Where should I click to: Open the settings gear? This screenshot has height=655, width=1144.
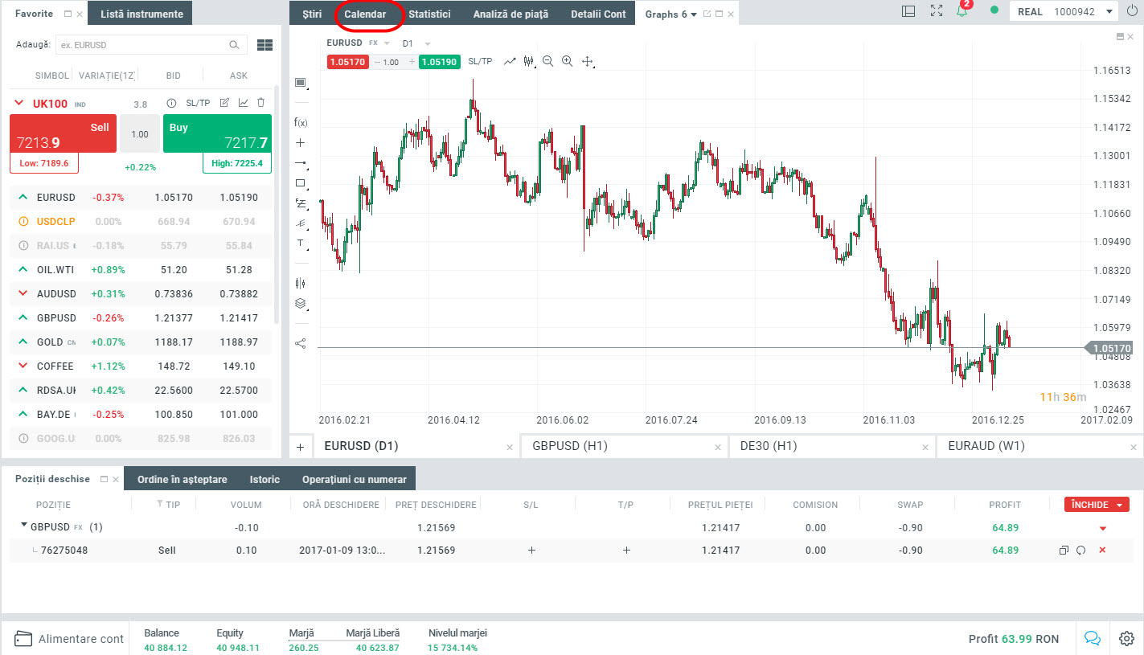(x=1126, y=638)
